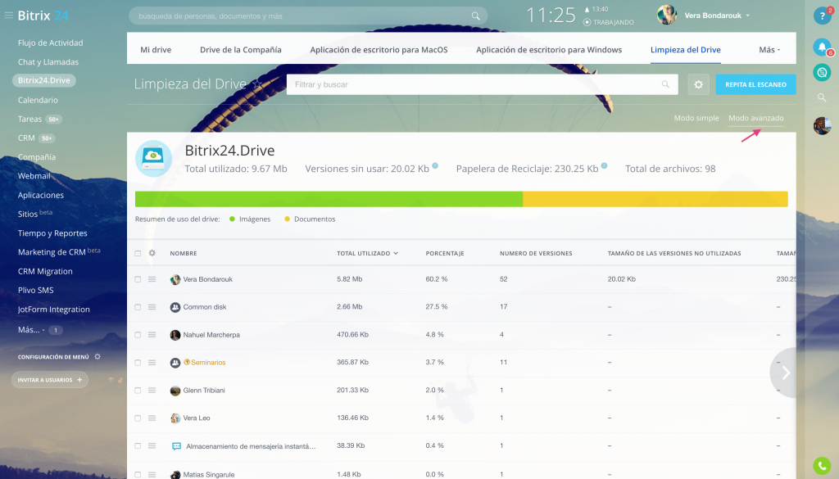The height and width of the screenshot is (479, 839).
Task: Switch to Modo avanzado view
Action: coord(755,118)
